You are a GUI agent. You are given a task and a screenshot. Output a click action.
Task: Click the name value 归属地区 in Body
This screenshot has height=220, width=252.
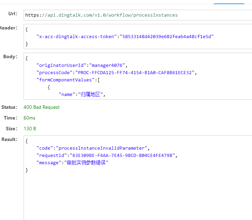90,95
